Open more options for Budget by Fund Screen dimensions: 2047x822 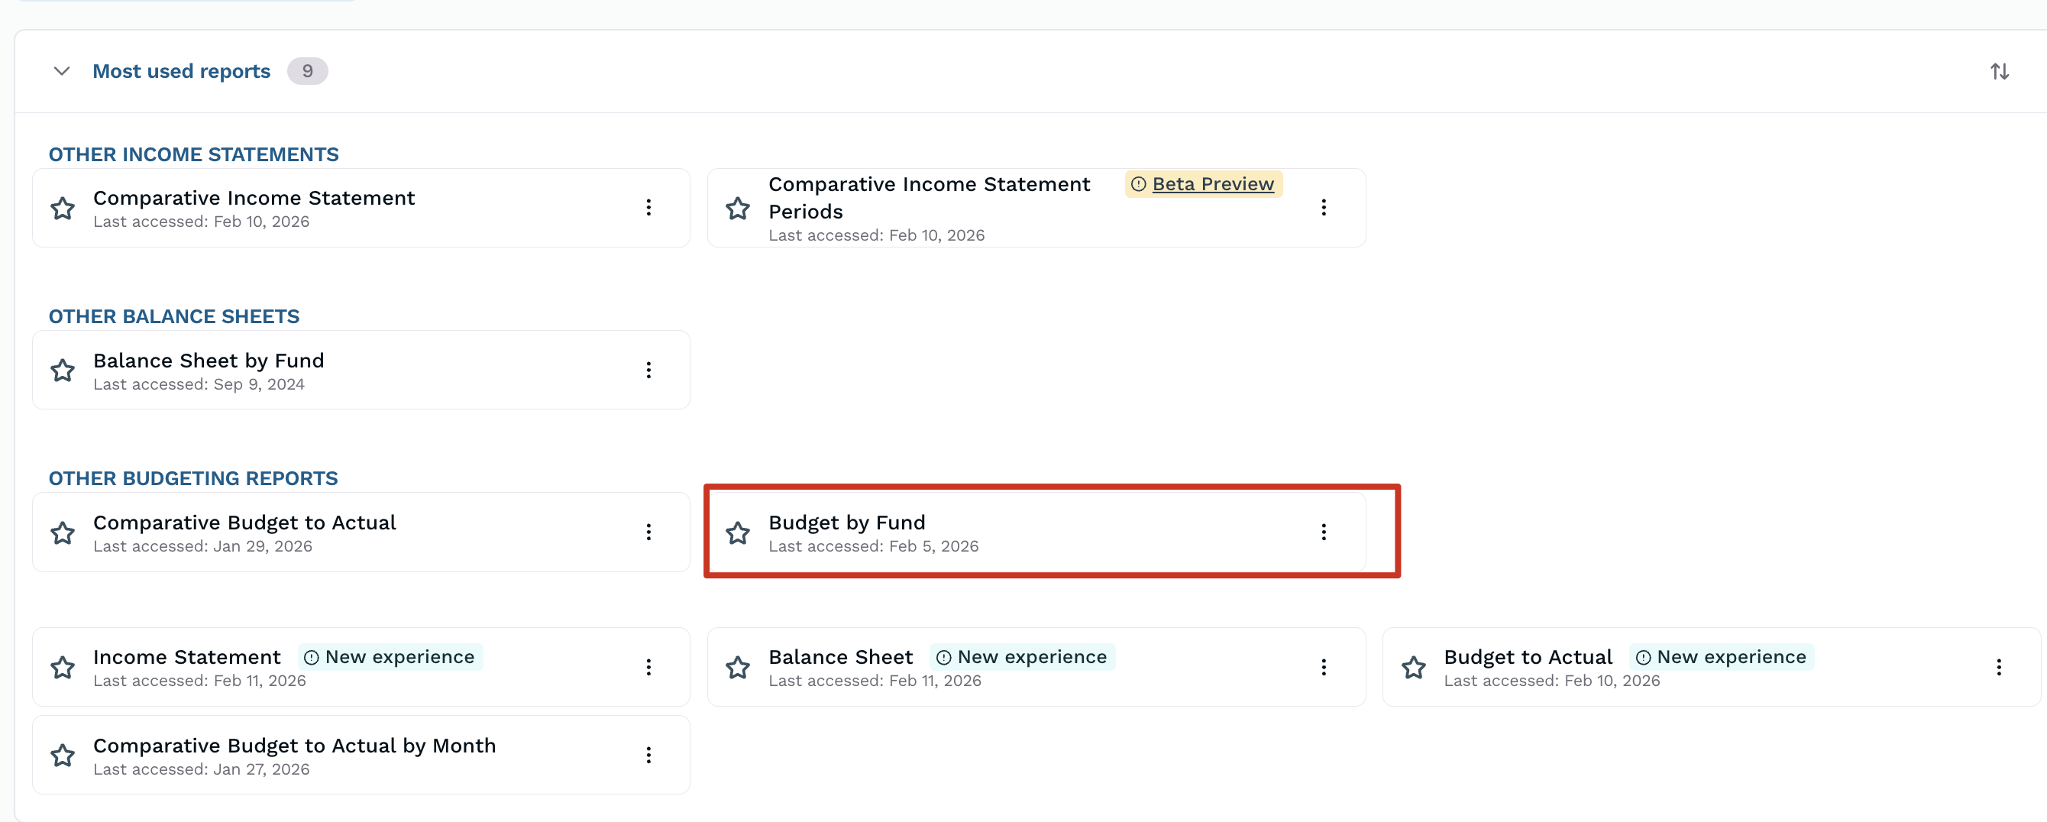coord(1323,532)
